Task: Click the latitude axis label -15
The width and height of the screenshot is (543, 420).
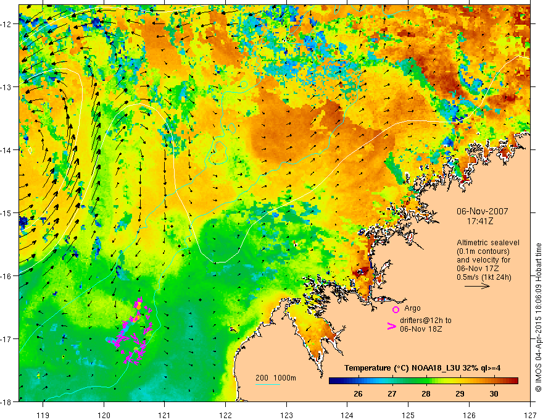Action: 7,212
